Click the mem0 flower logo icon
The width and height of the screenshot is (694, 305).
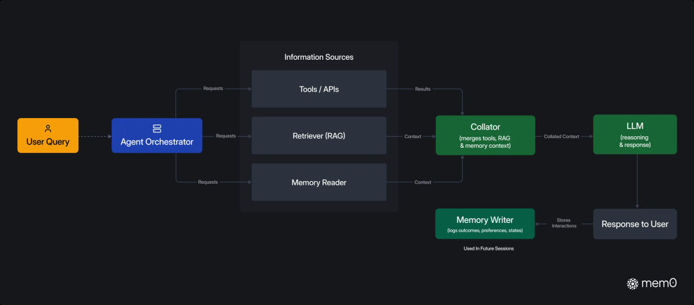pyautogui.click(x=632, y=283)
